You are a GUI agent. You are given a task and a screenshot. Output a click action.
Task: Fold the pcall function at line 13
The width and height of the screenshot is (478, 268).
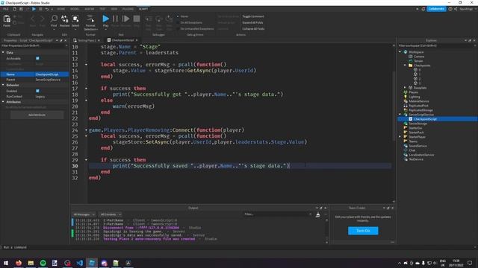(86, 65)
